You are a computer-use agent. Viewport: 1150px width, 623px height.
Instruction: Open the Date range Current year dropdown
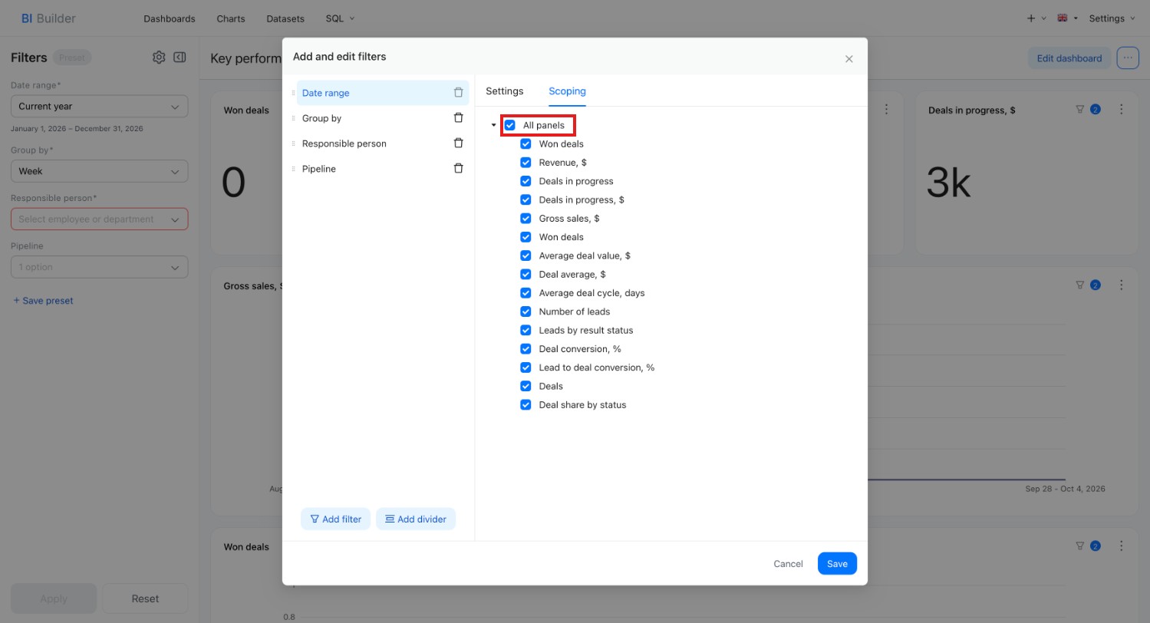[x=100, y=107]
